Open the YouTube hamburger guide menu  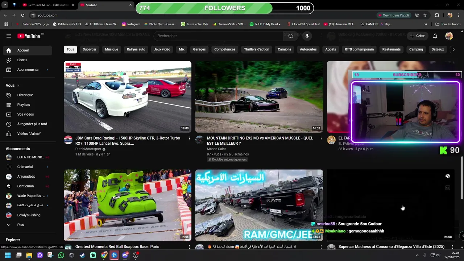click(9, 36)
